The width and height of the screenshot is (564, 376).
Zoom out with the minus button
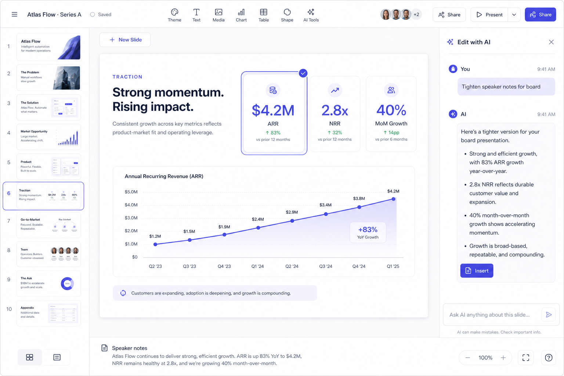[x=467, y=358]
